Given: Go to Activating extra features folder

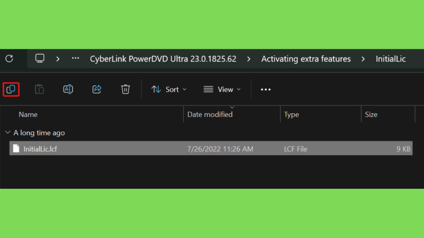Looking at the screenshot, I should [306, 59].
